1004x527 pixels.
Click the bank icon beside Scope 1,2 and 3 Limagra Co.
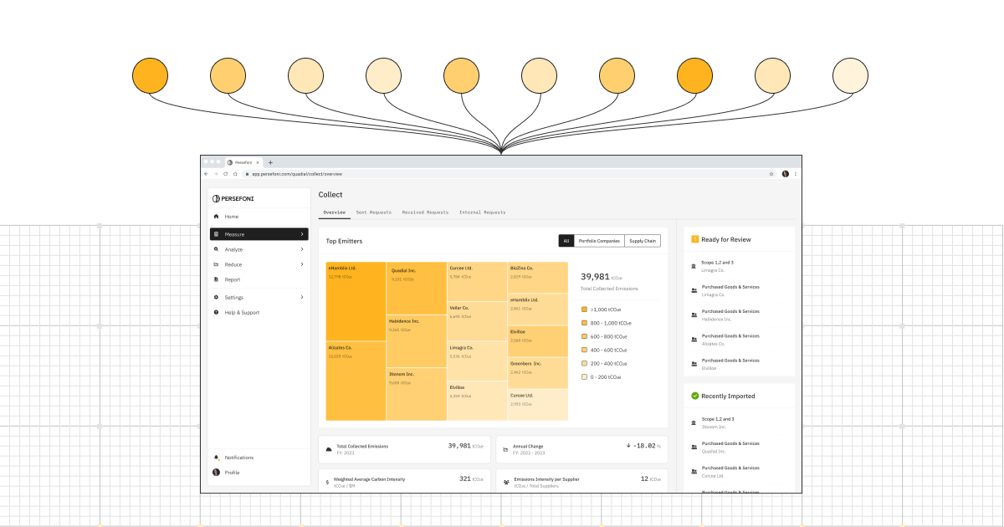(x=694, y=266)
